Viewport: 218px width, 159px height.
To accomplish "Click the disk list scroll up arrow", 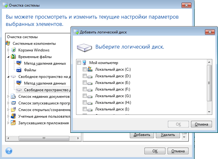I will 209,62.
